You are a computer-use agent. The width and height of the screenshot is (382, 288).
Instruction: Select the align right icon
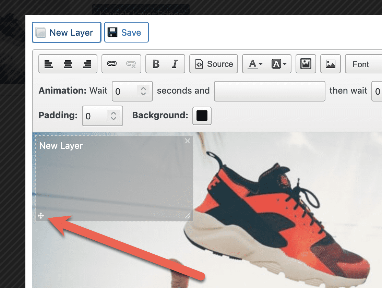coord(87,64)
